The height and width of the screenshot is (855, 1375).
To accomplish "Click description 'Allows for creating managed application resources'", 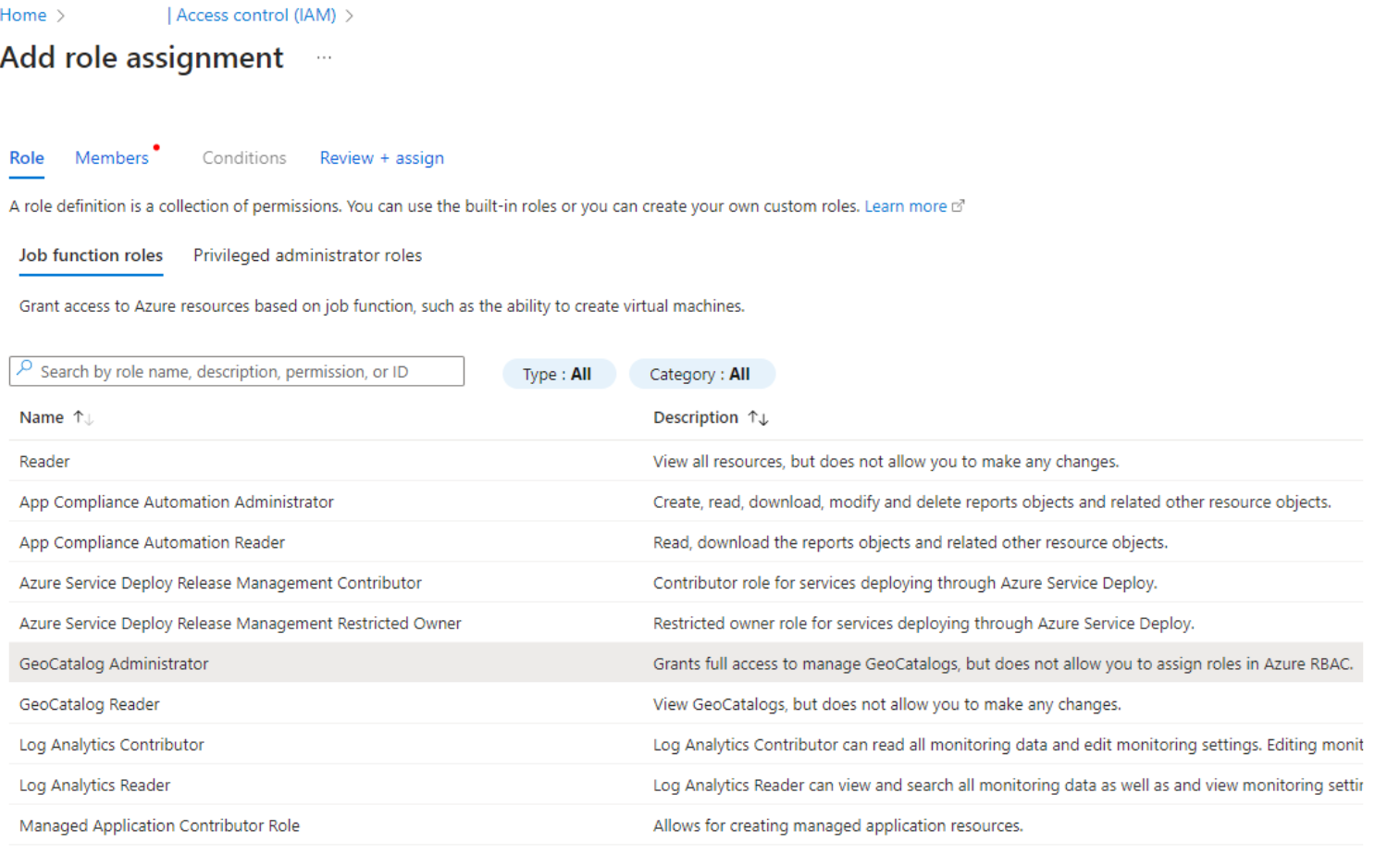I will click(x=838, y=825).
